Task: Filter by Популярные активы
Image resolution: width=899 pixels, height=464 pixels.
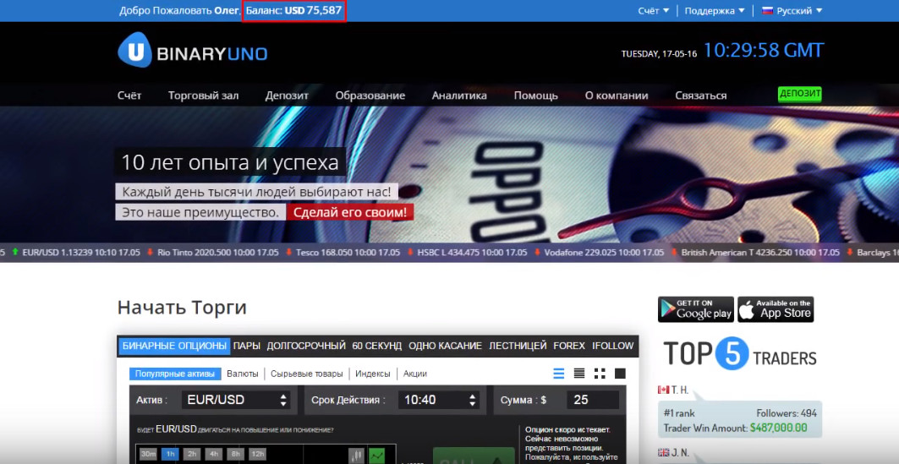Action: tap(175, 374)
